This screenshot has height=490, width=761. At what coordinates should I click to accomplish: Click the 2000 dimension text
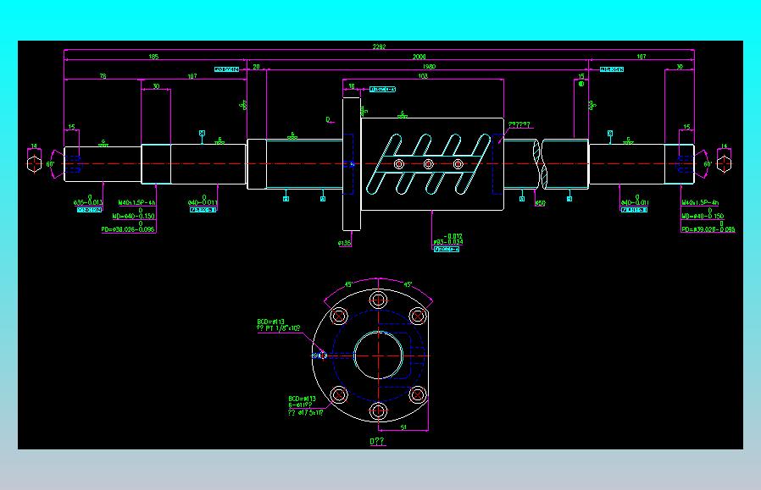click(x=419, y=58)
